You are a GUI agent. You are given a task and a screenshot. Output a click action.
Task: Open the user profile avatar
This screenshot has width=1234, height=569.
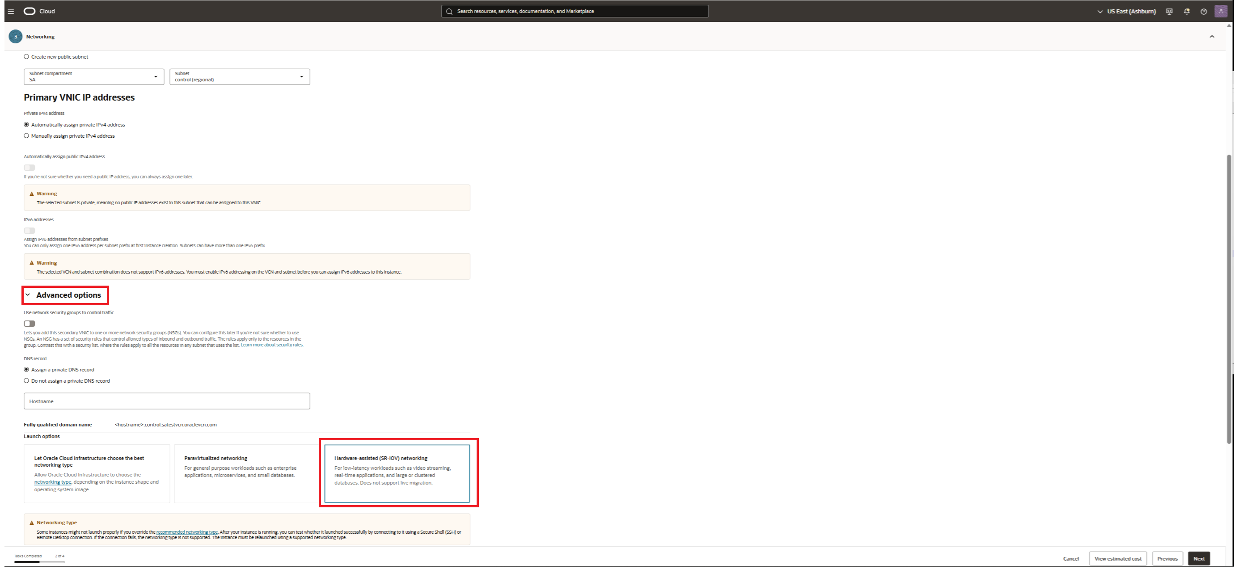point(1221,12)
